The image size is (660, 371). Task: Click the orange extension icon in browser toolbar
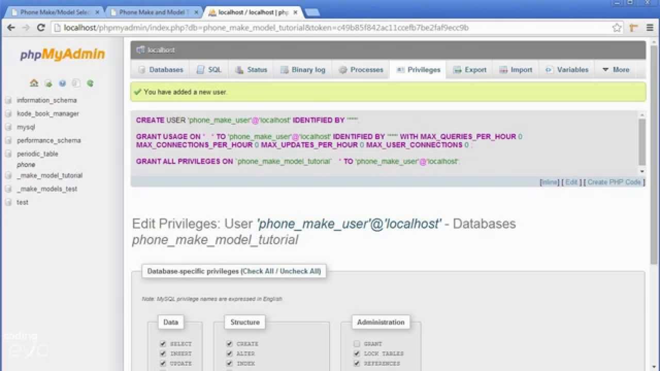click(634, 28)
